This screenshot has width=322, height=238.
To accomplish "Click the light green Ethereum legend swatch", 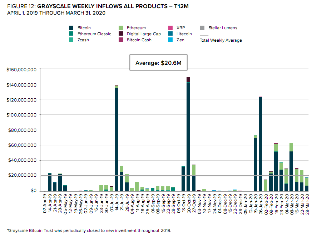I will click(x=121, y=28).
